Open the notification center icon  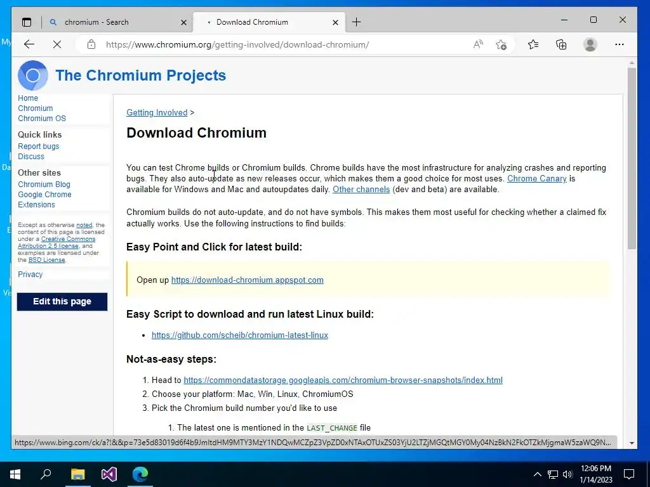[x=629, y=474]
